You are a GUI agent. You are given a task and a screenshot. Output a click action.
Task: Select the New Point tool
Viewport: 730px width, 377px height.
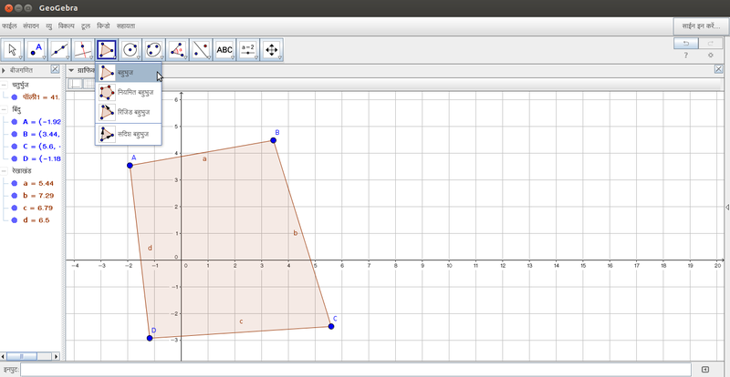click(x=36, y=50)
